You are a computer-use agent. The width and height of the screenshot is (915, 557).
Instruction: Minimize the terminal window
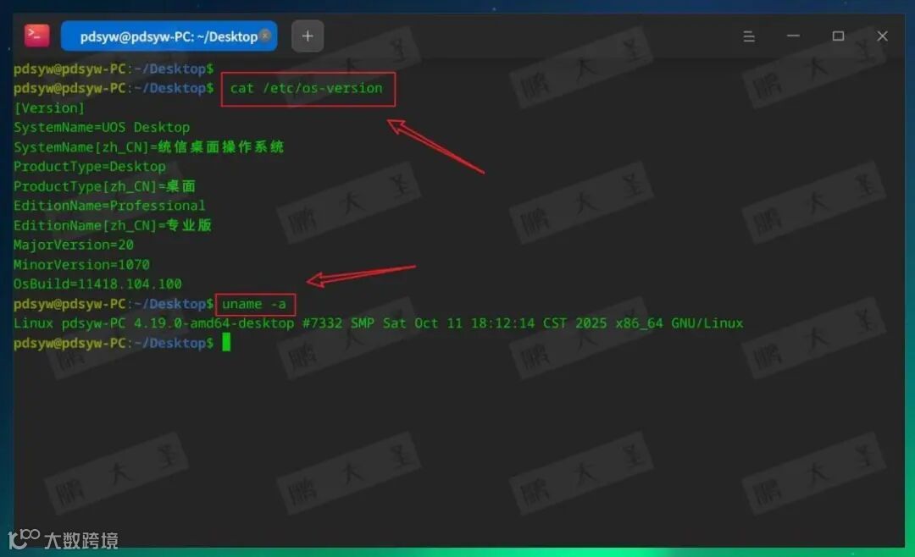793,36
